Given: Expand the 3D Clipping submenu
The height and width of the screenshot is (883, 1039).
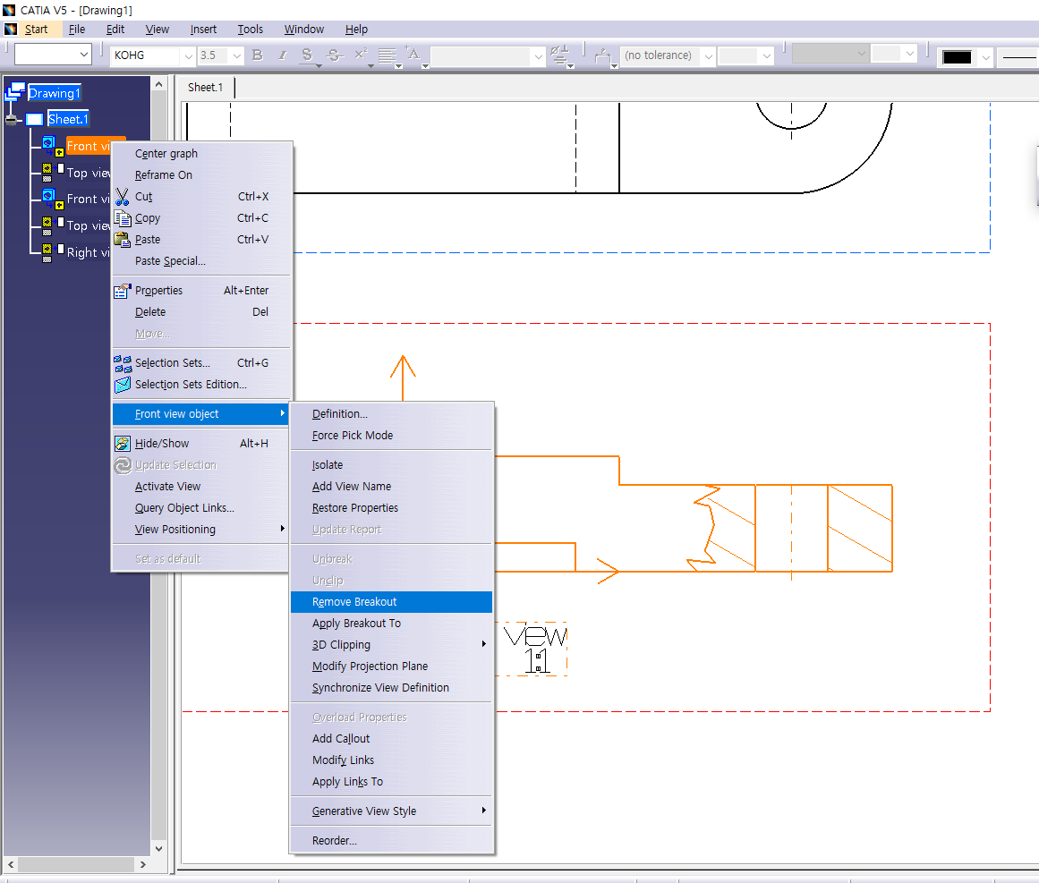Looking at the screenshot, I should [x=392, y=644].
